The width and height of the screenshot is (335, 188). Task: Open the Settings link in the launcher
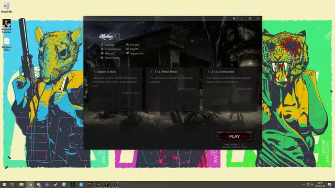[x=109, y=45]
